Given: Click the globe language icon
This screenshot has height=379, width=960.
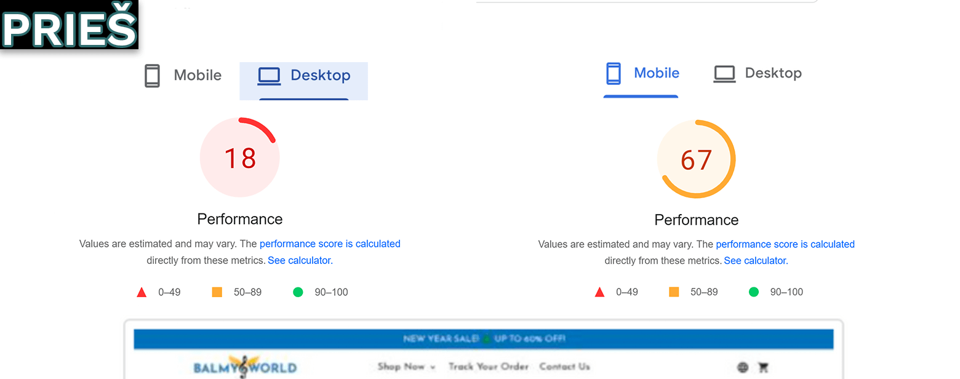Looking at the screenshot, I should pos(743,367).
